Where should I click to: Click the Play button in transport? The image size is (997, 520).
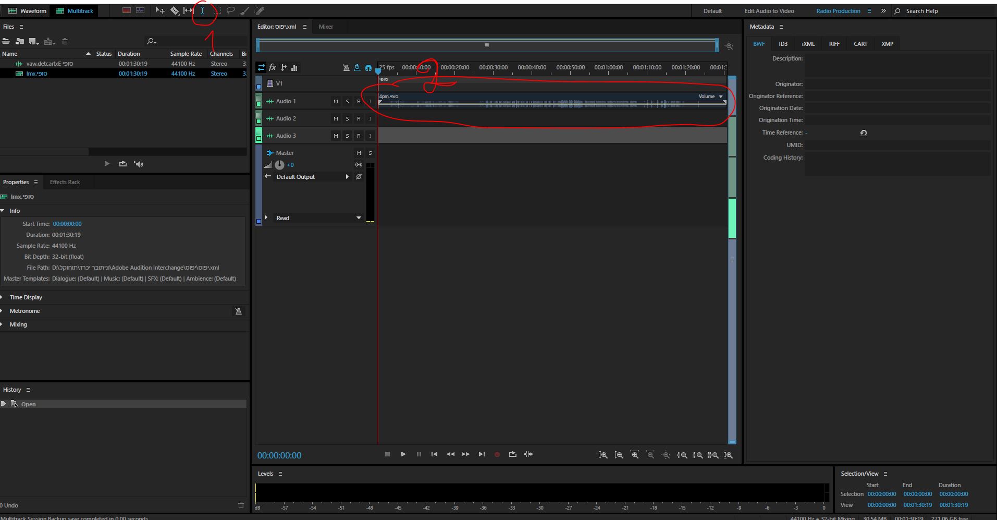[403, 454]
